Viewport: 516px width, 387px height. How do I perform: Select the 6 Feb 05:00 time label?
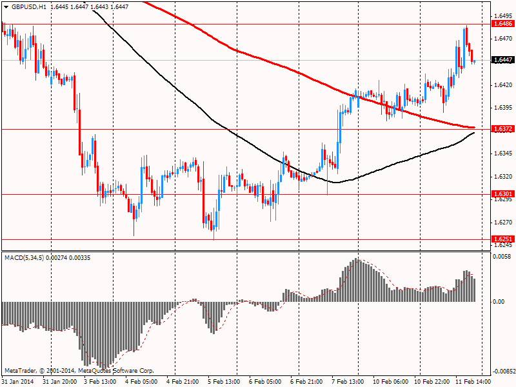click(x=265, y=382)
